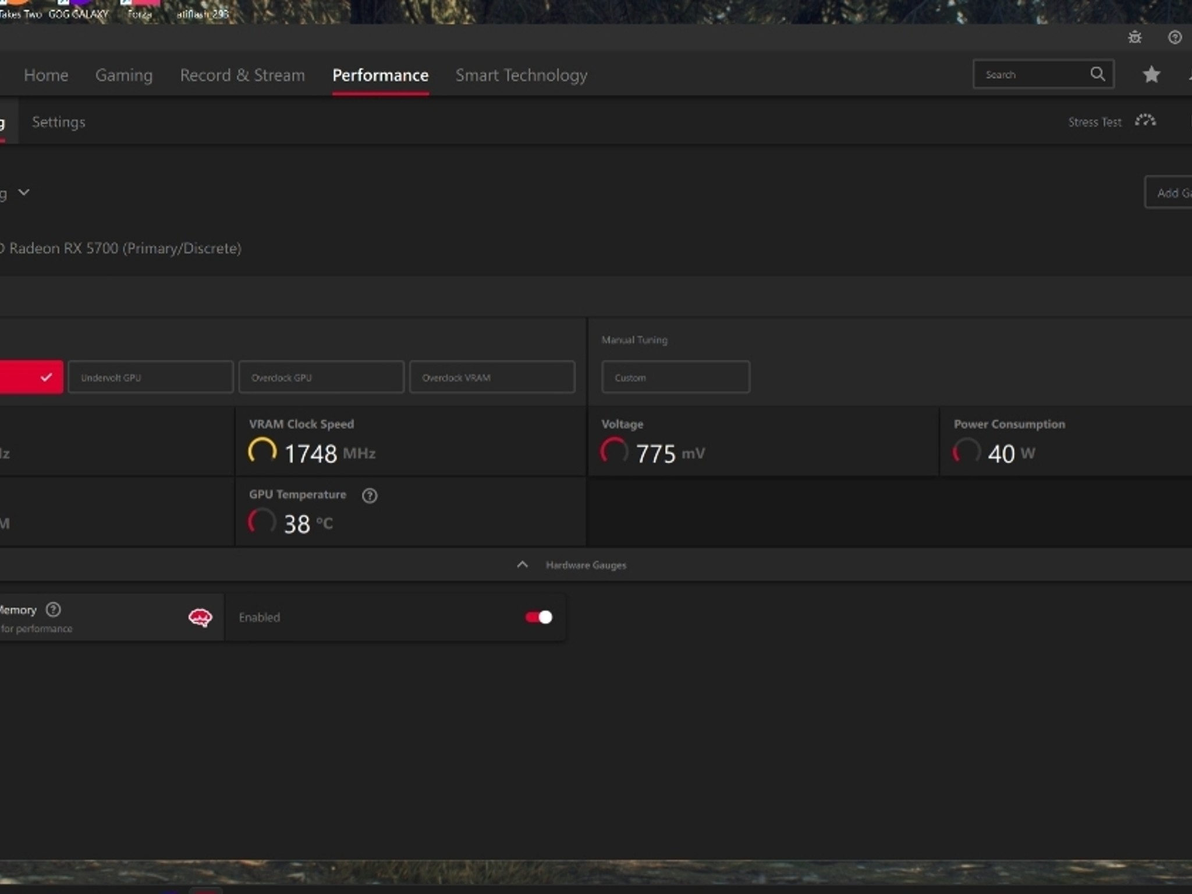Choose Custom manual tuning
The width and height of the screenshot is (1192, 894).
point(676,377)
